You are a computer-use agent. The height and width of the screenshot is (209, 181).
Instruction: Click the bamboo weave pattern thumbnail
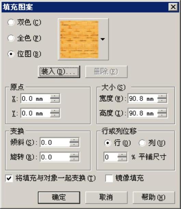click(x=79, y=39)
